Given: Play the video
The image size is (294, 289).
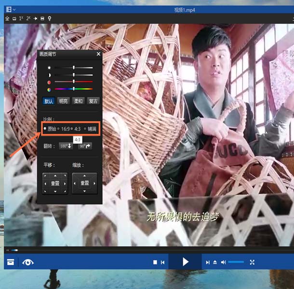Looking at the screenshot, I should 185,262.
